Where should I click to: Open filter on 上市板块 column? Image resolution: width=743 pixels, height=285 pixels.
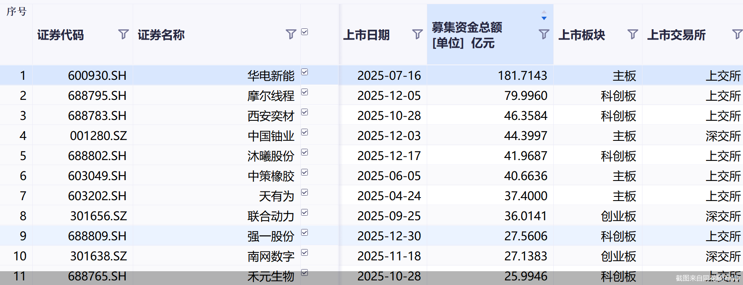(x=632, y=34)
